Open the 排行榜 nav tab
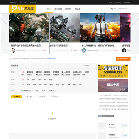The width and height of the screenshot is (139, 139). point(68,9)
